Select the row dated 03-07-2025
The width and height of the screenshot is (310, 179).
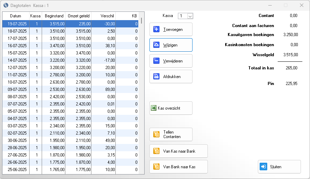(x=71, y=126)
